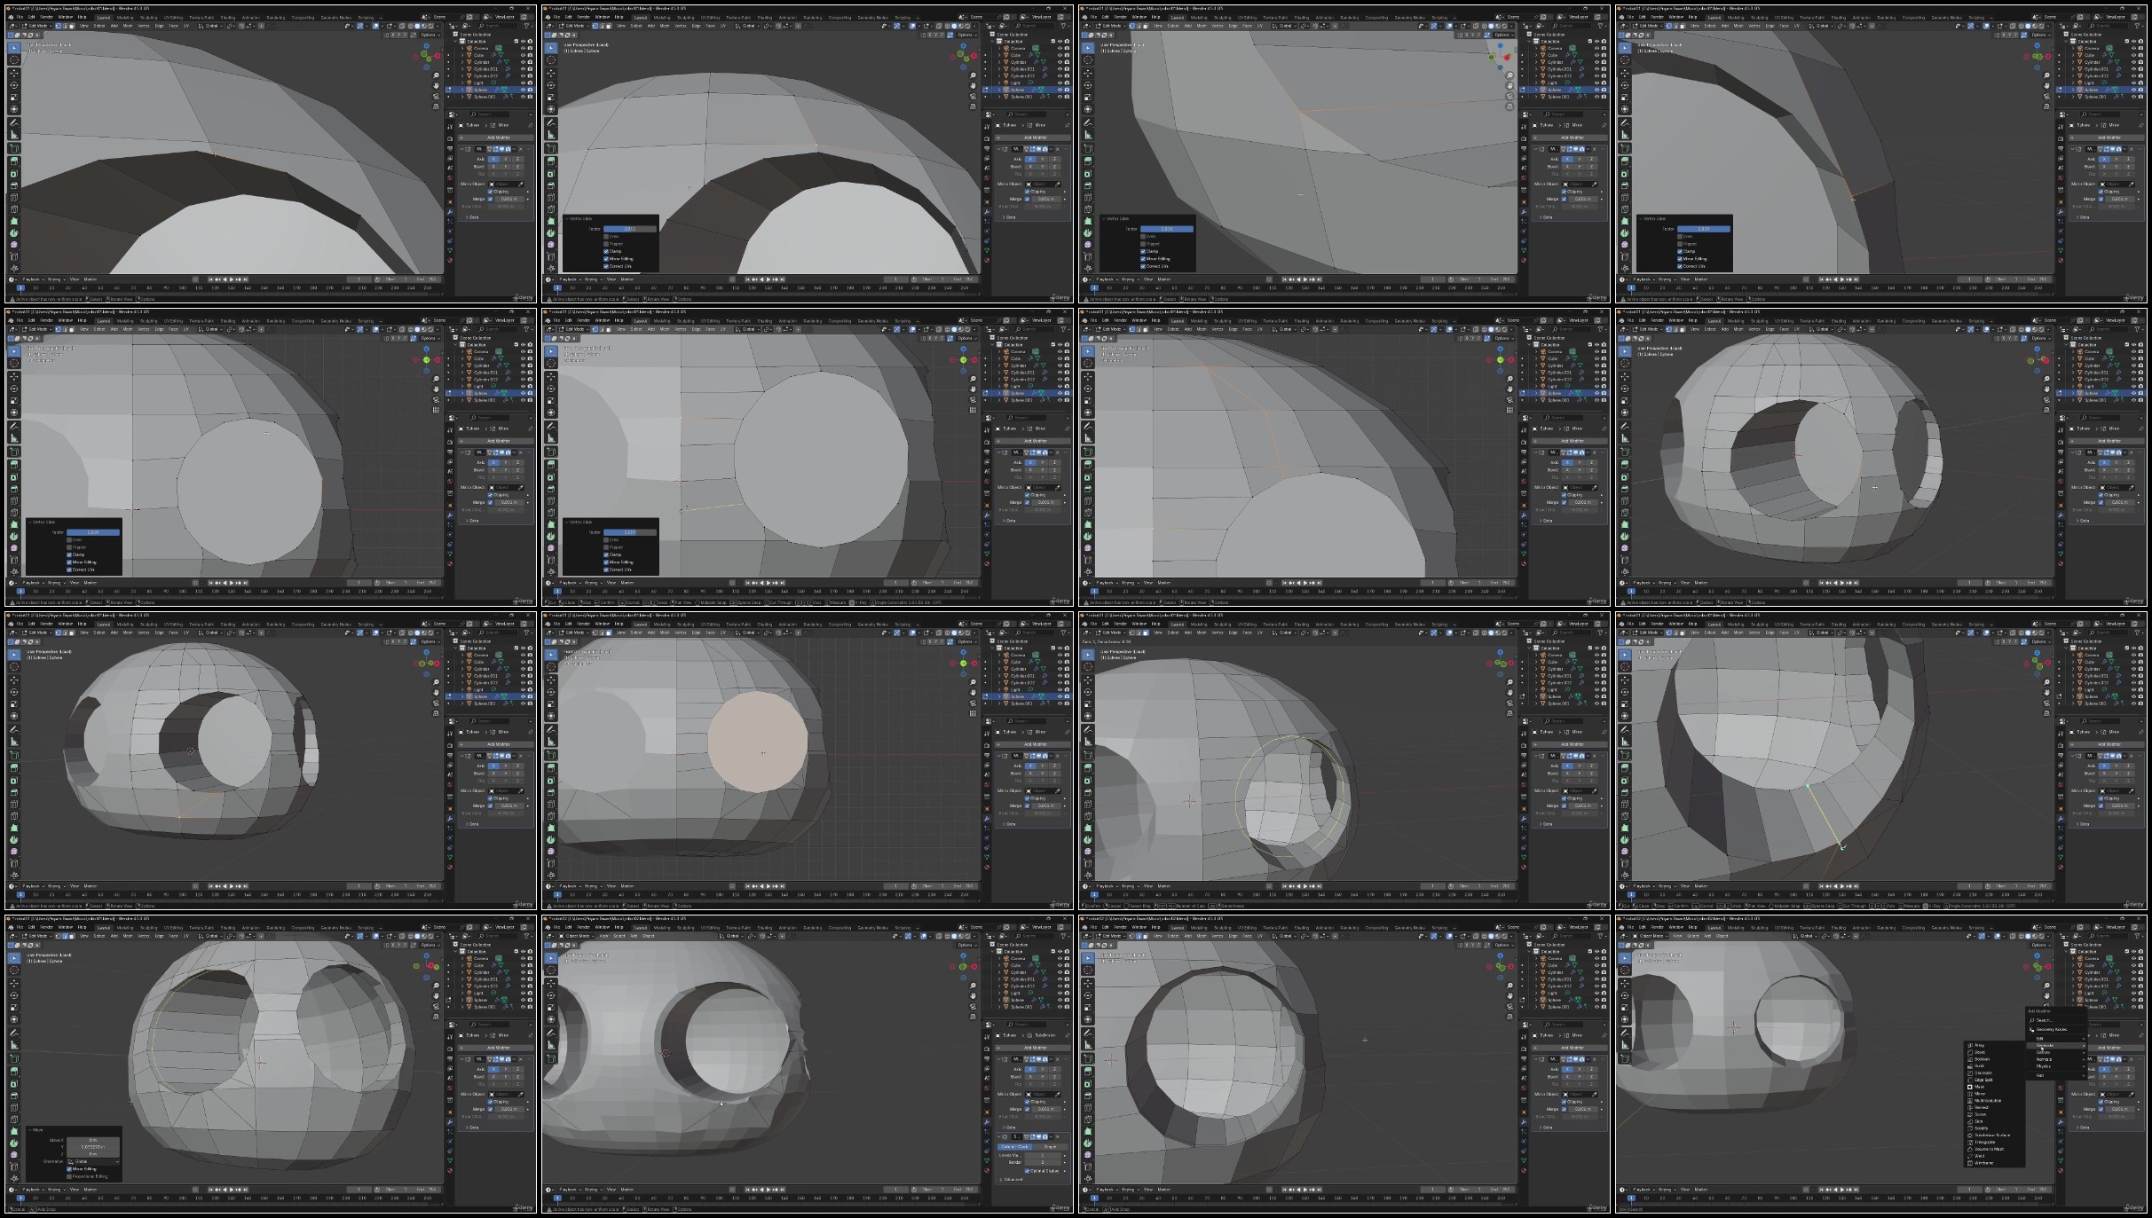Toggle Optimal Display on the Subdivision modifier

[x=1027, y=1171]
